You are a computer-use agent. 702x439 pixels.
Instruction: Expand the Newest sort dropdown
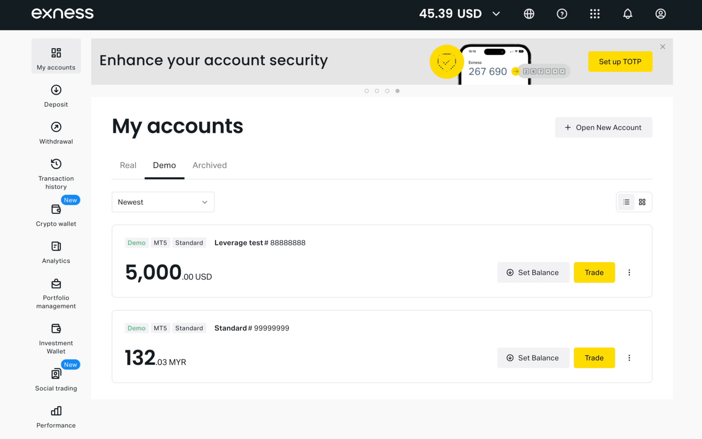[163, 202]
